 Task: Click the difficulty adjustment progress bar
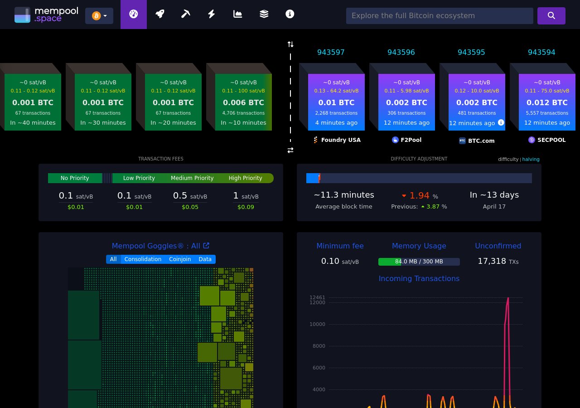pyautogui.click(x=419, y=178)
